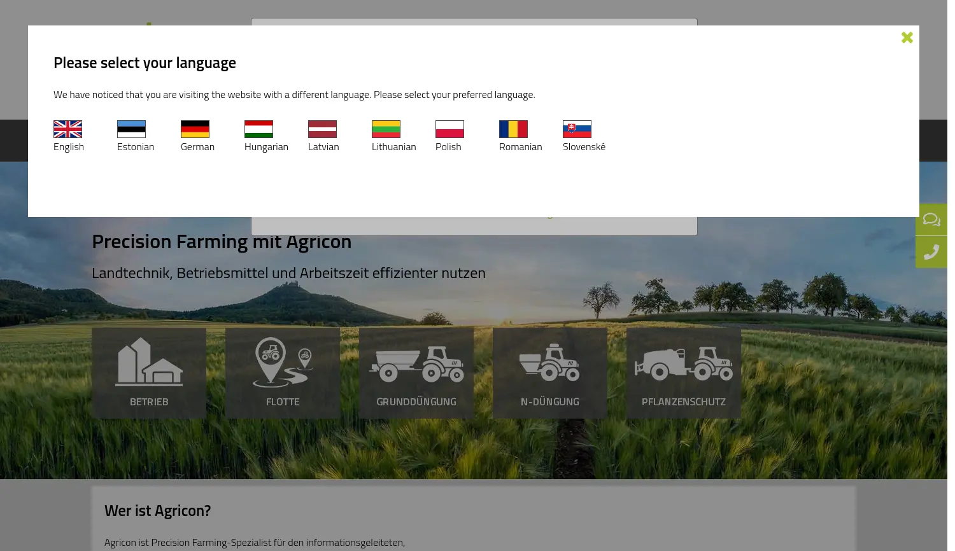Open the PFLANZENSCHUTZ sprayer icon
The height and width of the screenshot is (551, 955).
pos(683,364)
